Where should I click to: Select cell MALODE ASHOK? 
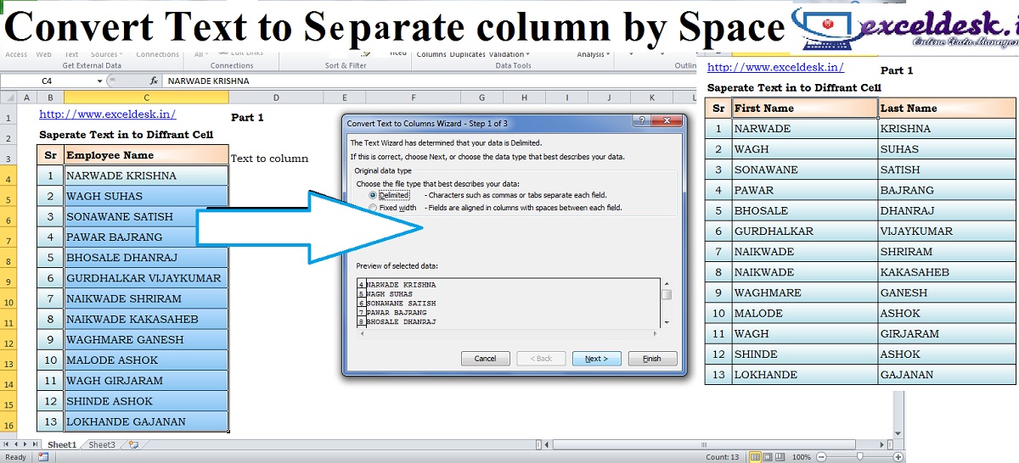pyautogui.click(x=146, y=360)
